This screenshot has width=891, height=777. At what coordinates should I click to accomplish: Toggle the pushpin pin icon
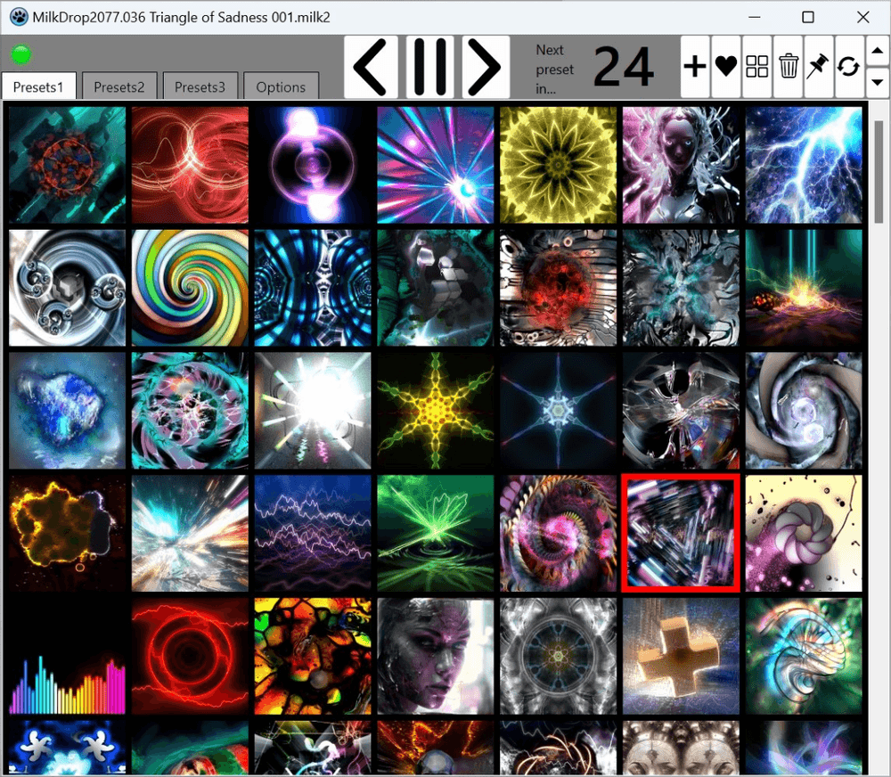[x=819, y=67]
